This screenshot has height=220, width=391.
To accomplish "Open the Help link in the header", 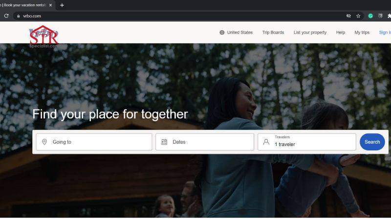I will point(340,33).
